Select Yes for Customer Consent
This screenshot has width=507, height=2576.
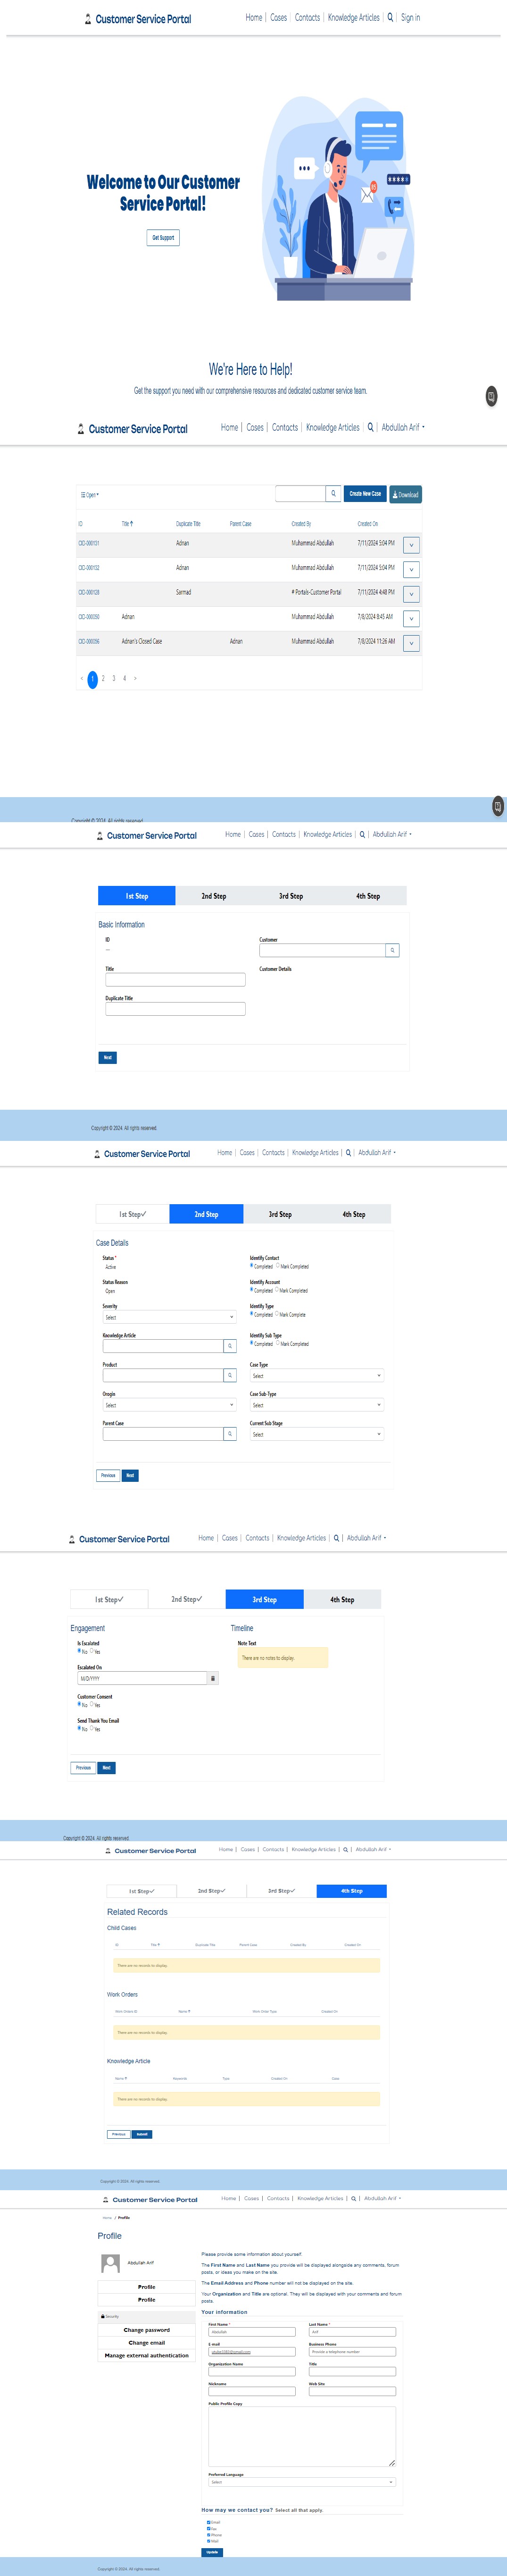pos(92,1704)
